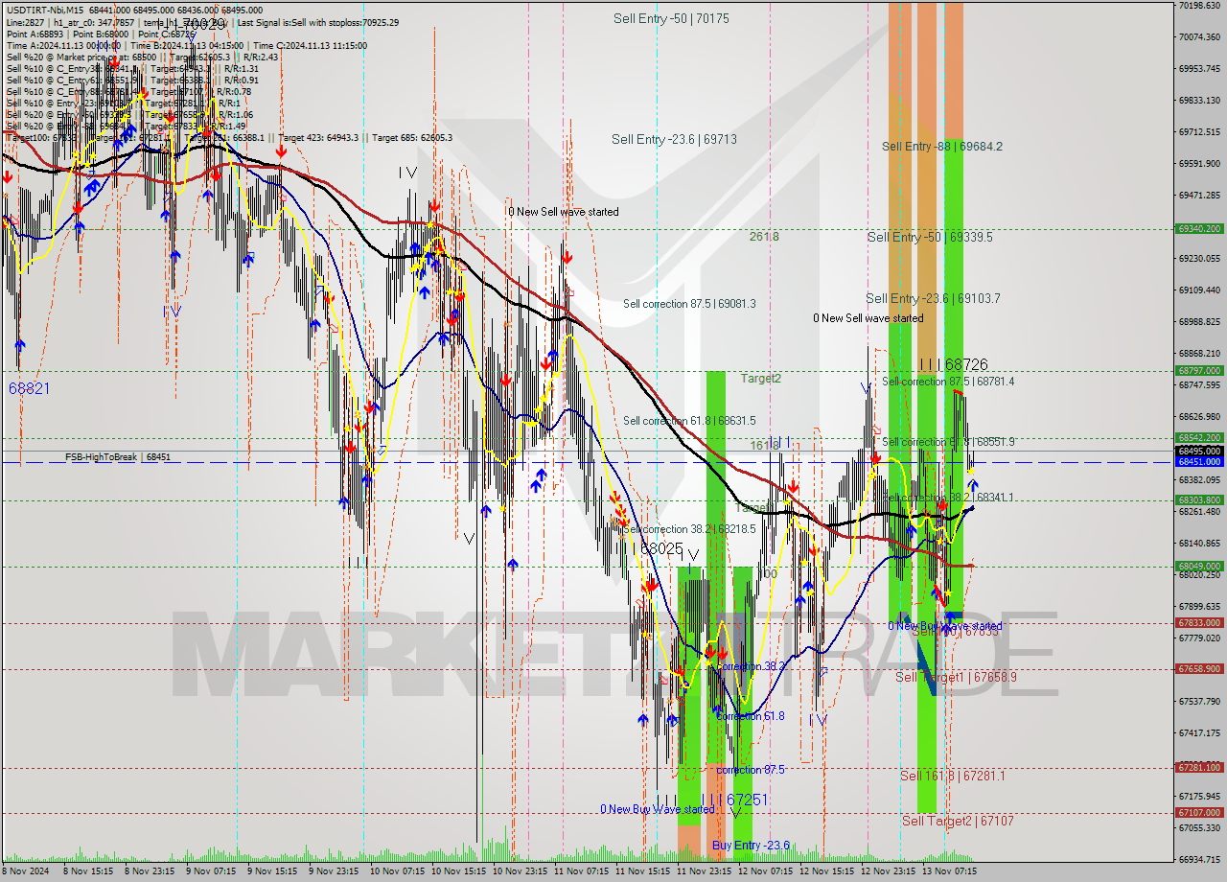1227x882 pixels.
Task: Click the red 67107.000 price tag
Action: [x=1199, y=812]
